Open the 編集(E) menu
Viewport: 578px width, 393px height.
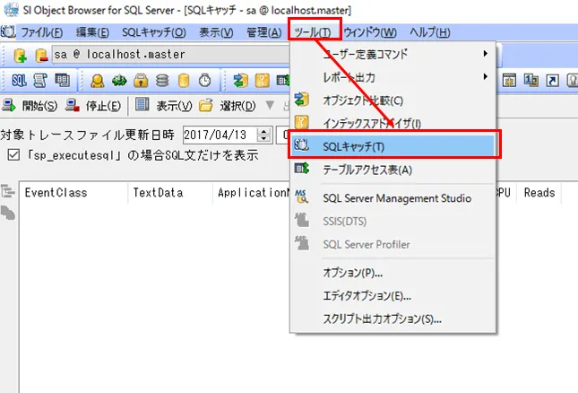(x=92, y=32)
